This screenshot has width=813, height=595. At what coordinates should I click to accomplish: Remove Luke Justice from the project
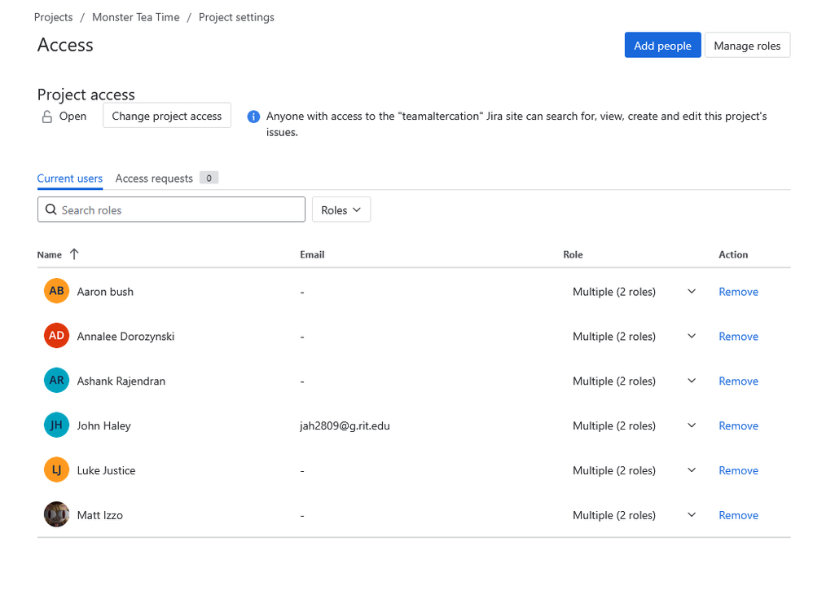pyautogui.click(x=738, y=470)
